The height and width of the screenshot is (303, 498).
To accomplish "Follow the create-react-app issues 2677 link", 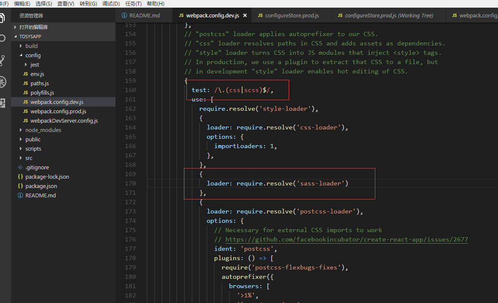I will click(x=346, y=239).
